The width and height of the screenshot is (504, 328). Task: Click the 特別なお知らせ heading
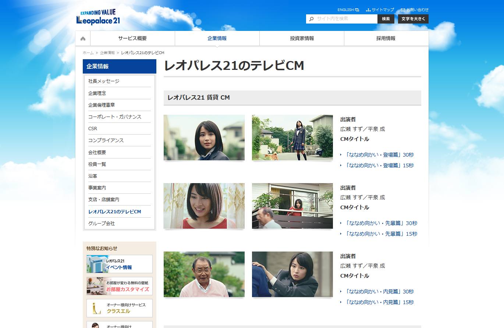(102, 249)
